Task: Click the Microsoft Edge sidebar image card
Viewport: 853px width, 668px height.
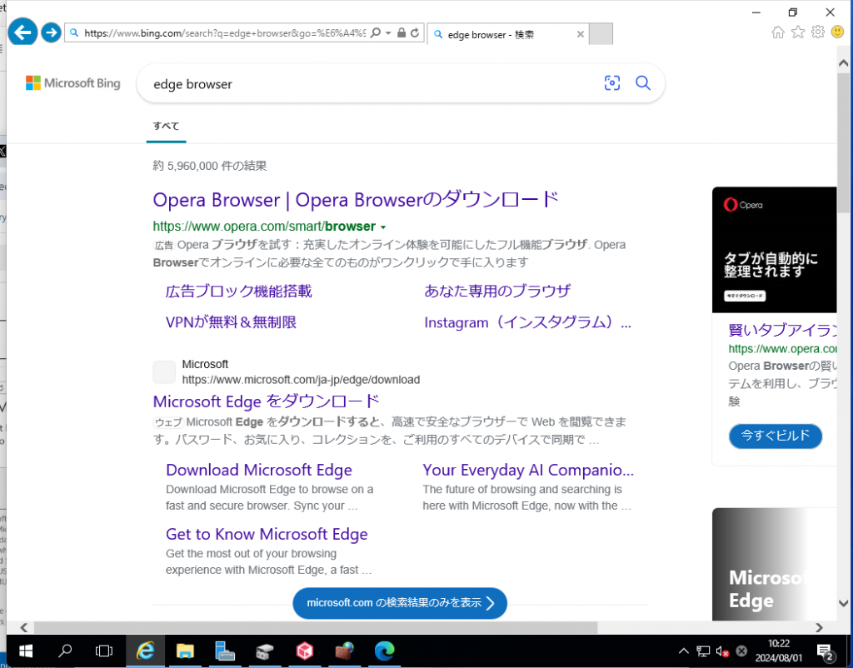Action: click(774, 564)
